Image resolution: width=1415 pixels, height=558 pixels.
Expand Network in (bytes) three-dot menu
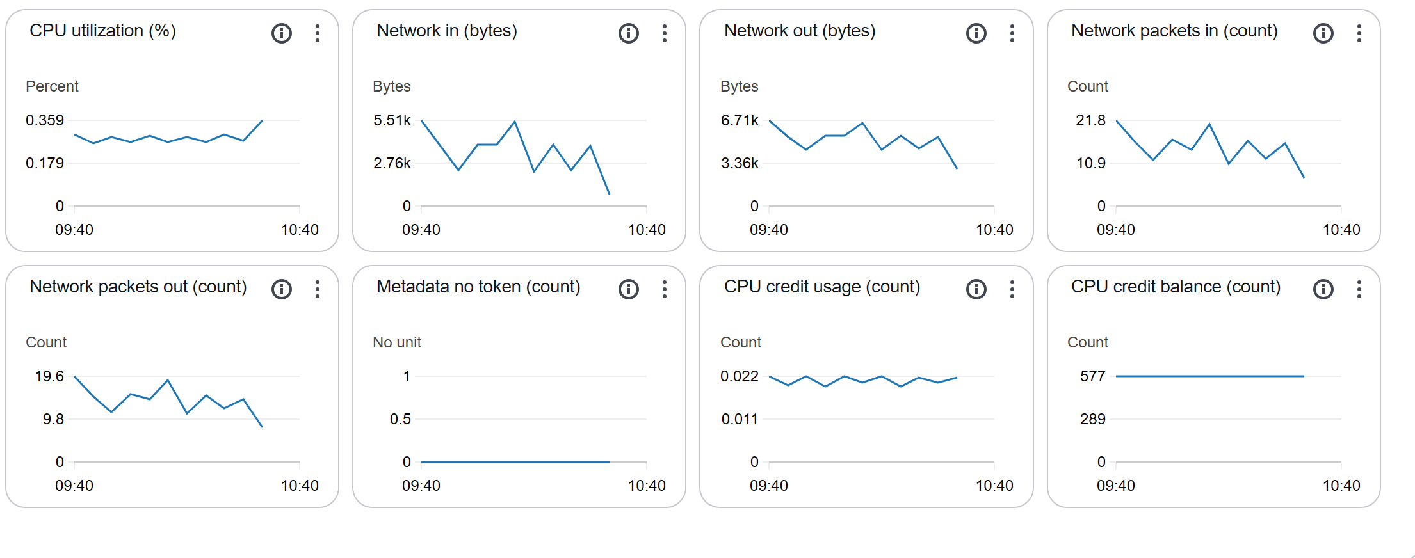pos(665,33)
